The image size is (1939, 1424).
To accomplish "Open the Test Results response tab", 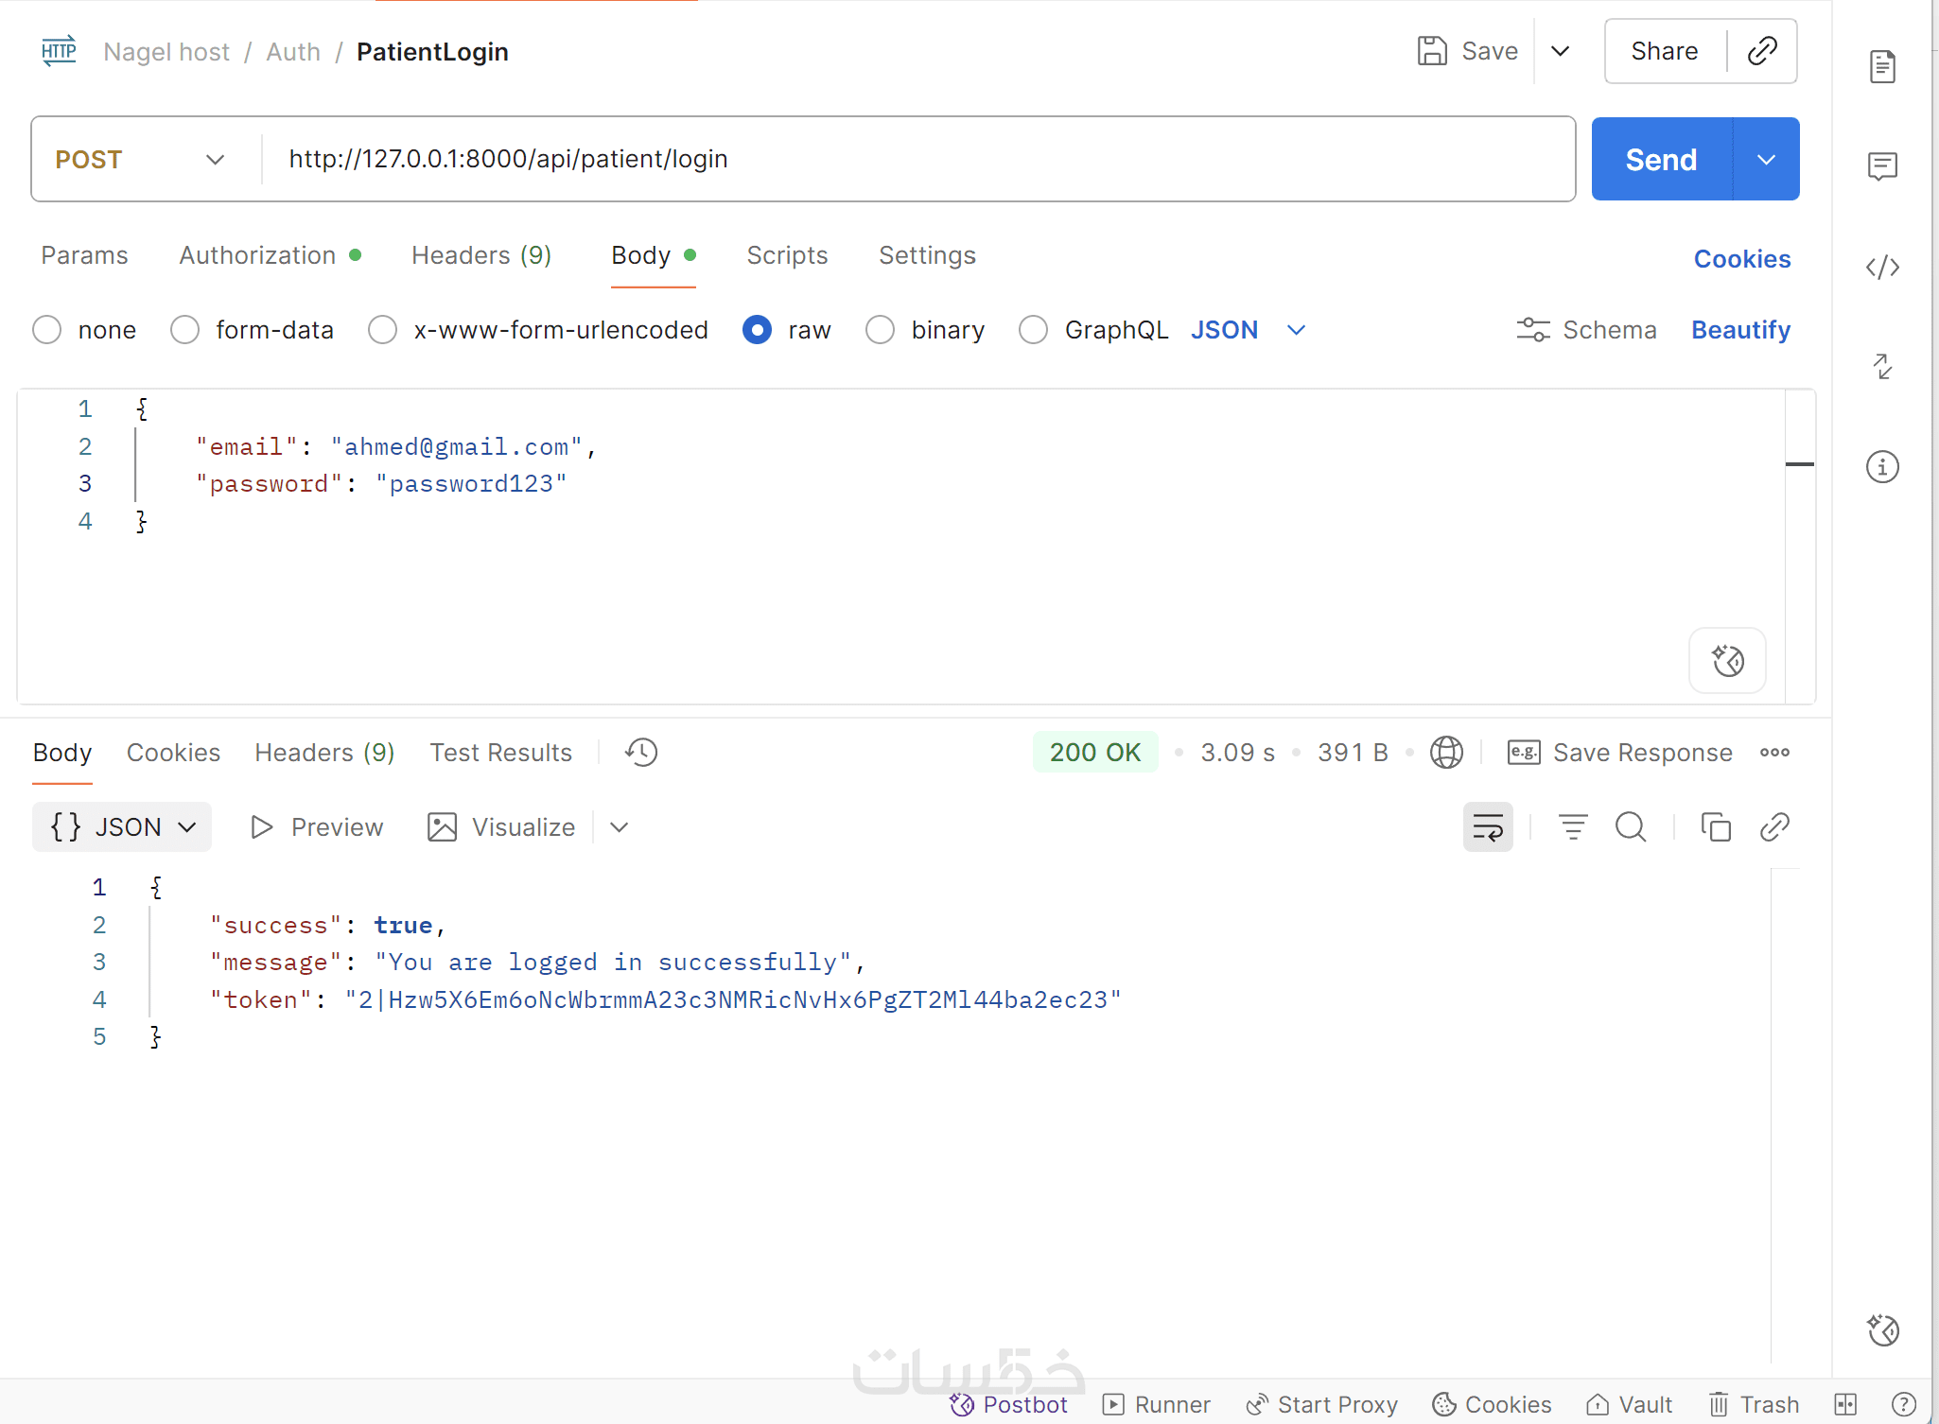I will tap(500, 753).
